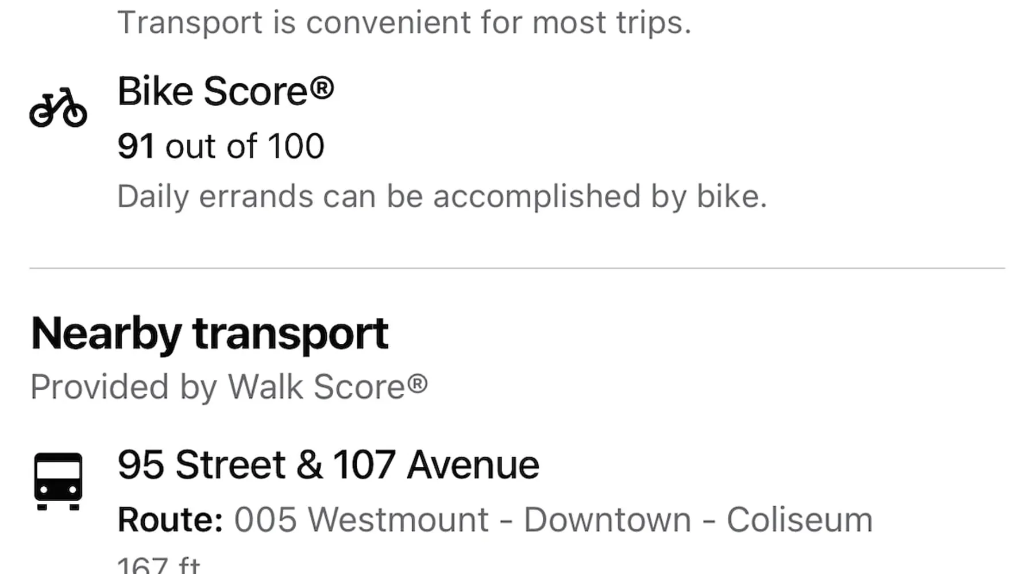The image size is (1034, 574).
Task: Tap the 167 ft distance text
Action: pos(159,565)
